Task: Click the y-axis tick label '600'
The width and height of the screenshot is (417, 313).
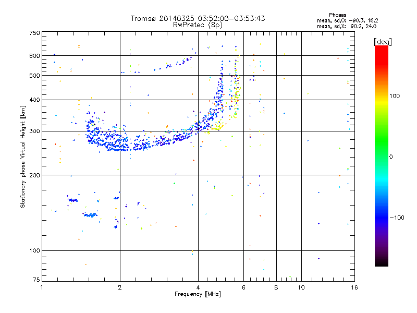Action: (34, 56)
